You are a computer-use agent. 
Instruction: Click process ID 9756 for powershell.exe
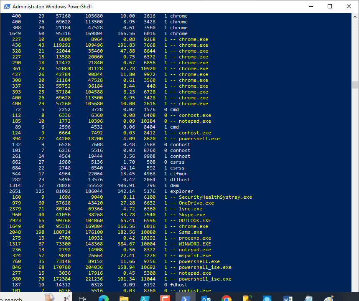click(x=150, y=261)
